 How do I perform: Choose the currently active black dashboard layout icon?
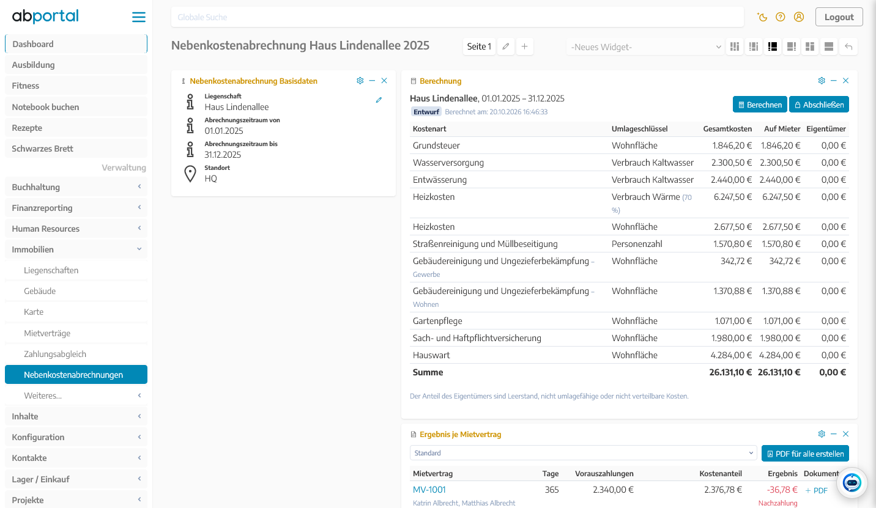pos(773,46)
